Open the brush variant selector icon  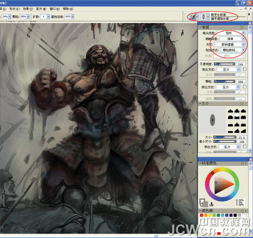tap(204, 17)
